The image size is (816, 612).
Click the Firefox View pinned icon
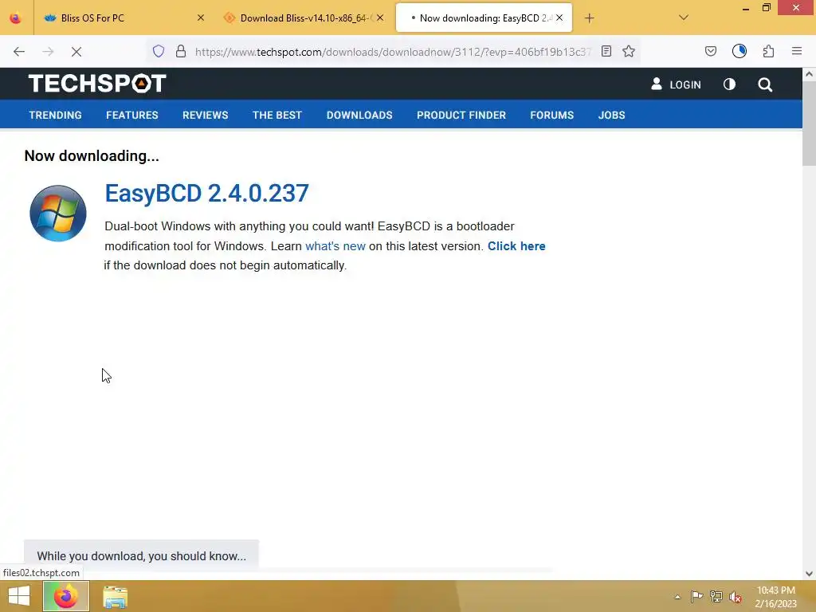click(x=16, y=18)
